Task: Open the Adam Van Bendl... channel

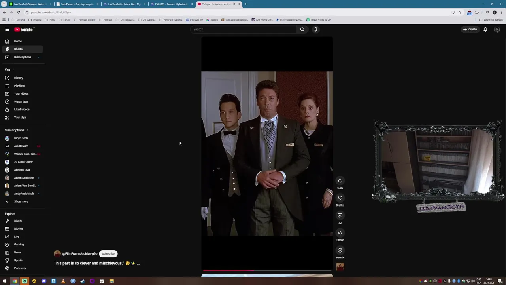Action: (22, 186)
